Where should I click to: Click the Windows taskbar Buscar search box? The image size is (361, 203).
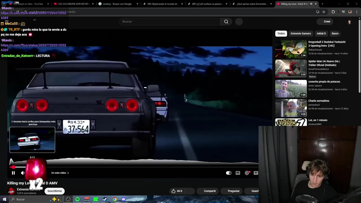coord(36,199)
